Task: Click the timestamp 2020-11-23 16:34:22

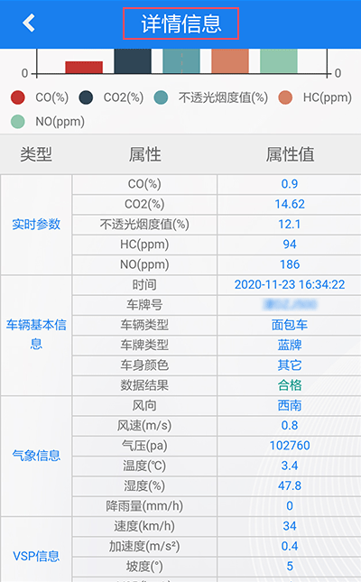Action: coord(290,285)
